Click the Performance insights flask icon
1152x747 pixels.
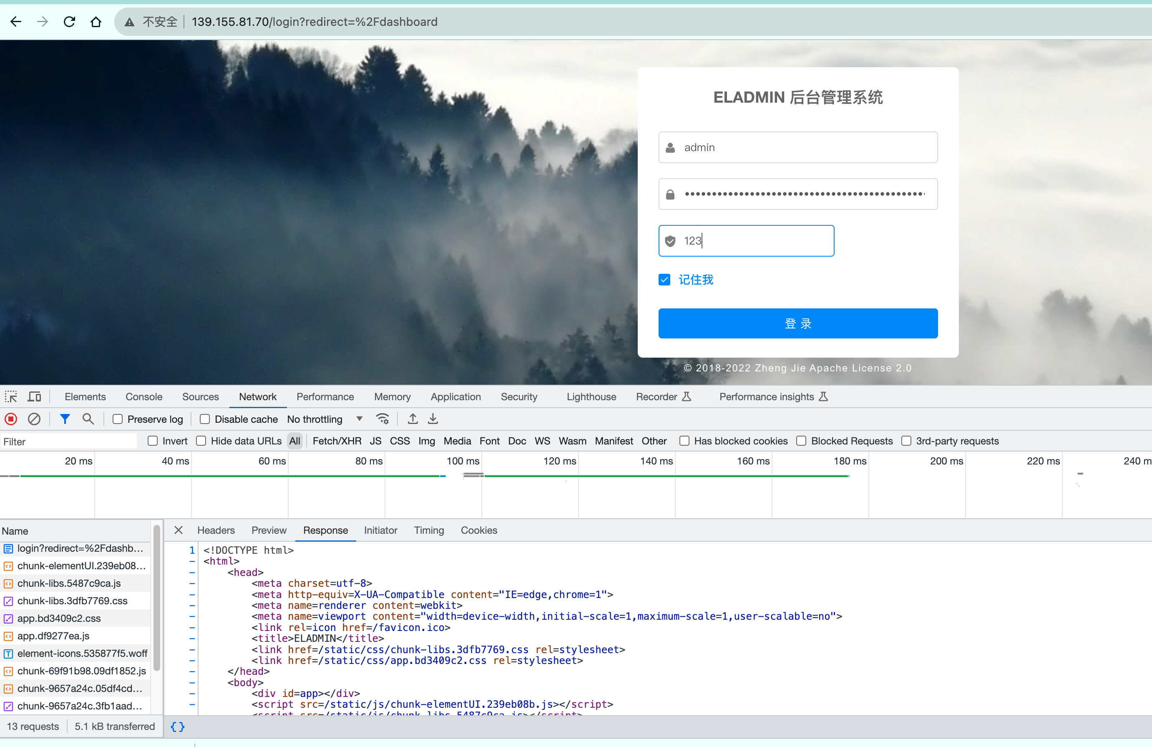tap(823, 397)
